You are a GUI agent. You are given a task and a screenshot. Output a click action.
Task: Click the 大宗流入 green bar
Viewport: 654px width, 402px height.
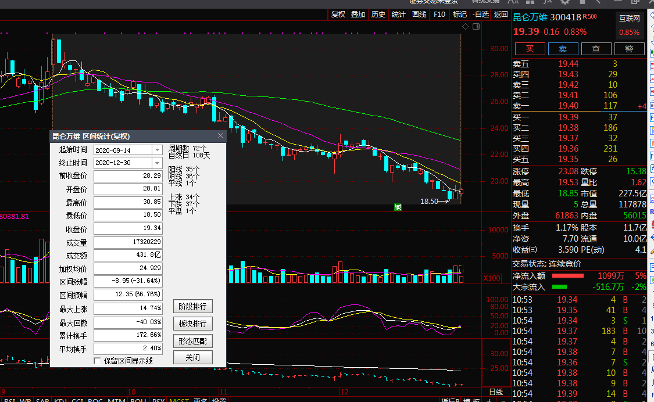coord(559,287)
